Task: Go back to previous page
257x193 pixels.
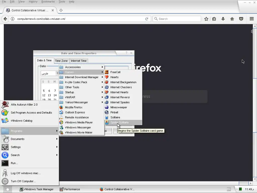Action: point(5,19)
